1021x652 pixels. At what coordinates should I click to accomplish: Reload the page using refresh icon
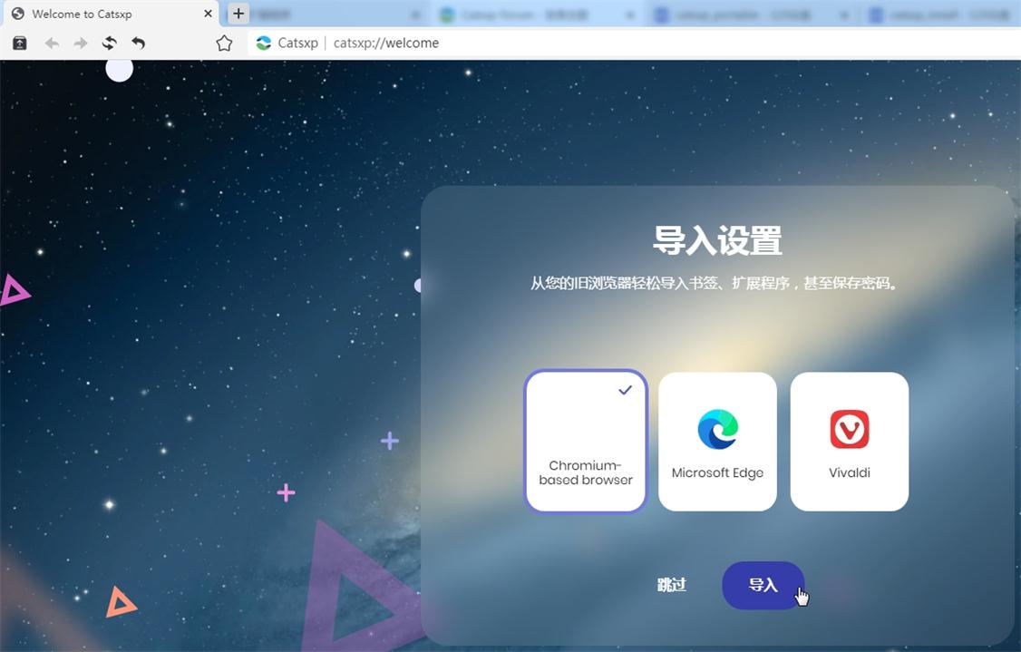tap(110, 43)
